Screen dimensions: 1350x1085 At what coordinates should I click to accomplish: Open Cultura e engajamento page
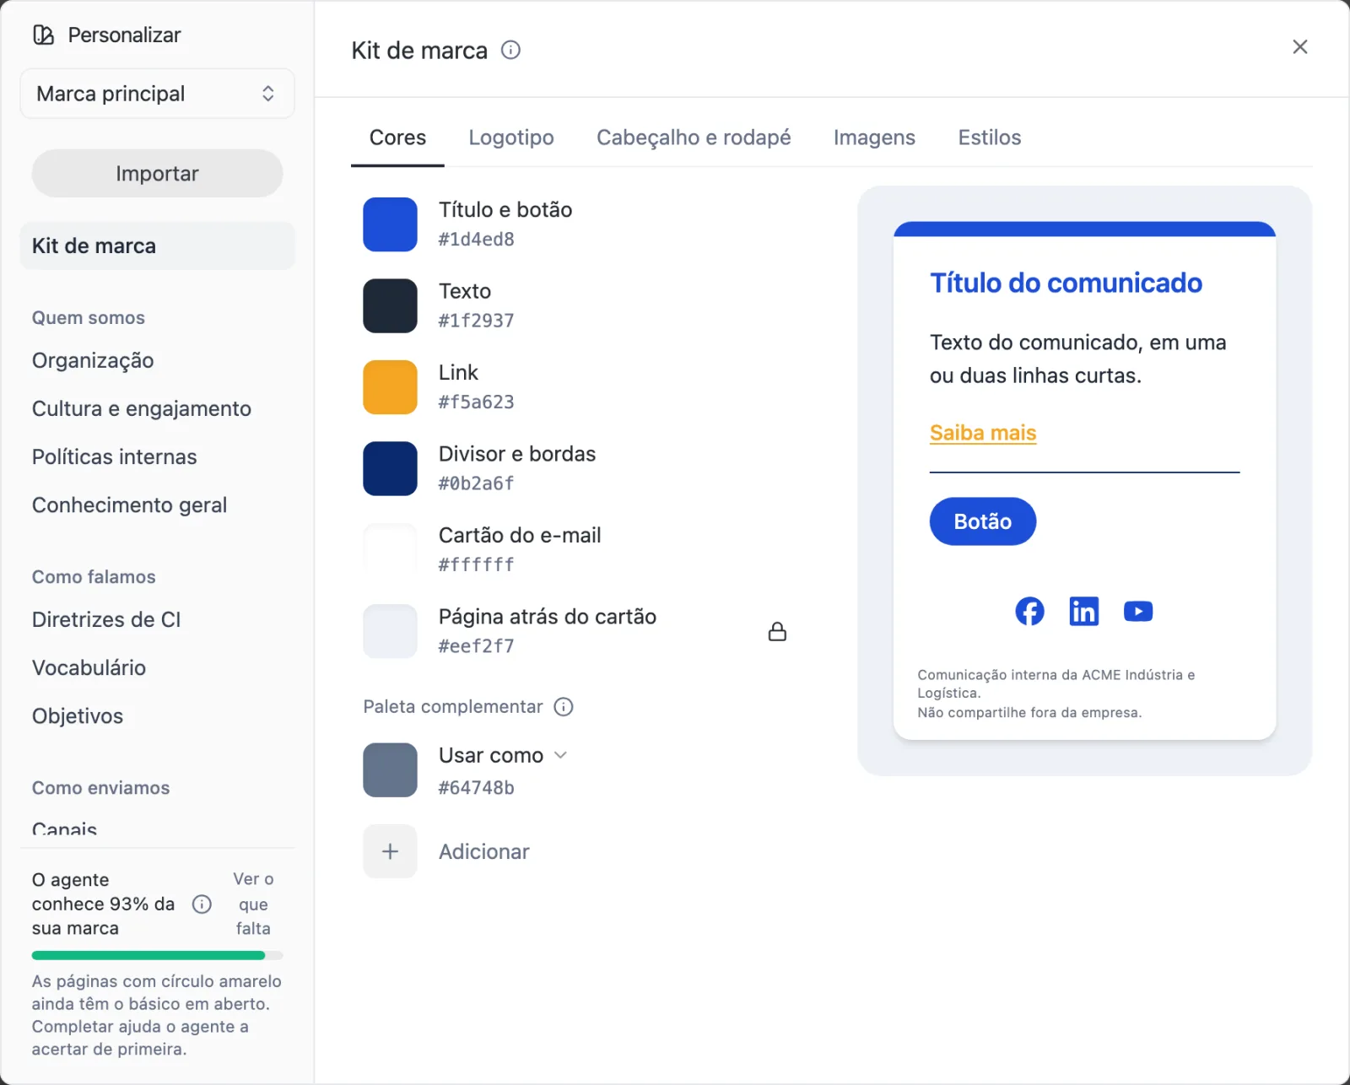142,408
